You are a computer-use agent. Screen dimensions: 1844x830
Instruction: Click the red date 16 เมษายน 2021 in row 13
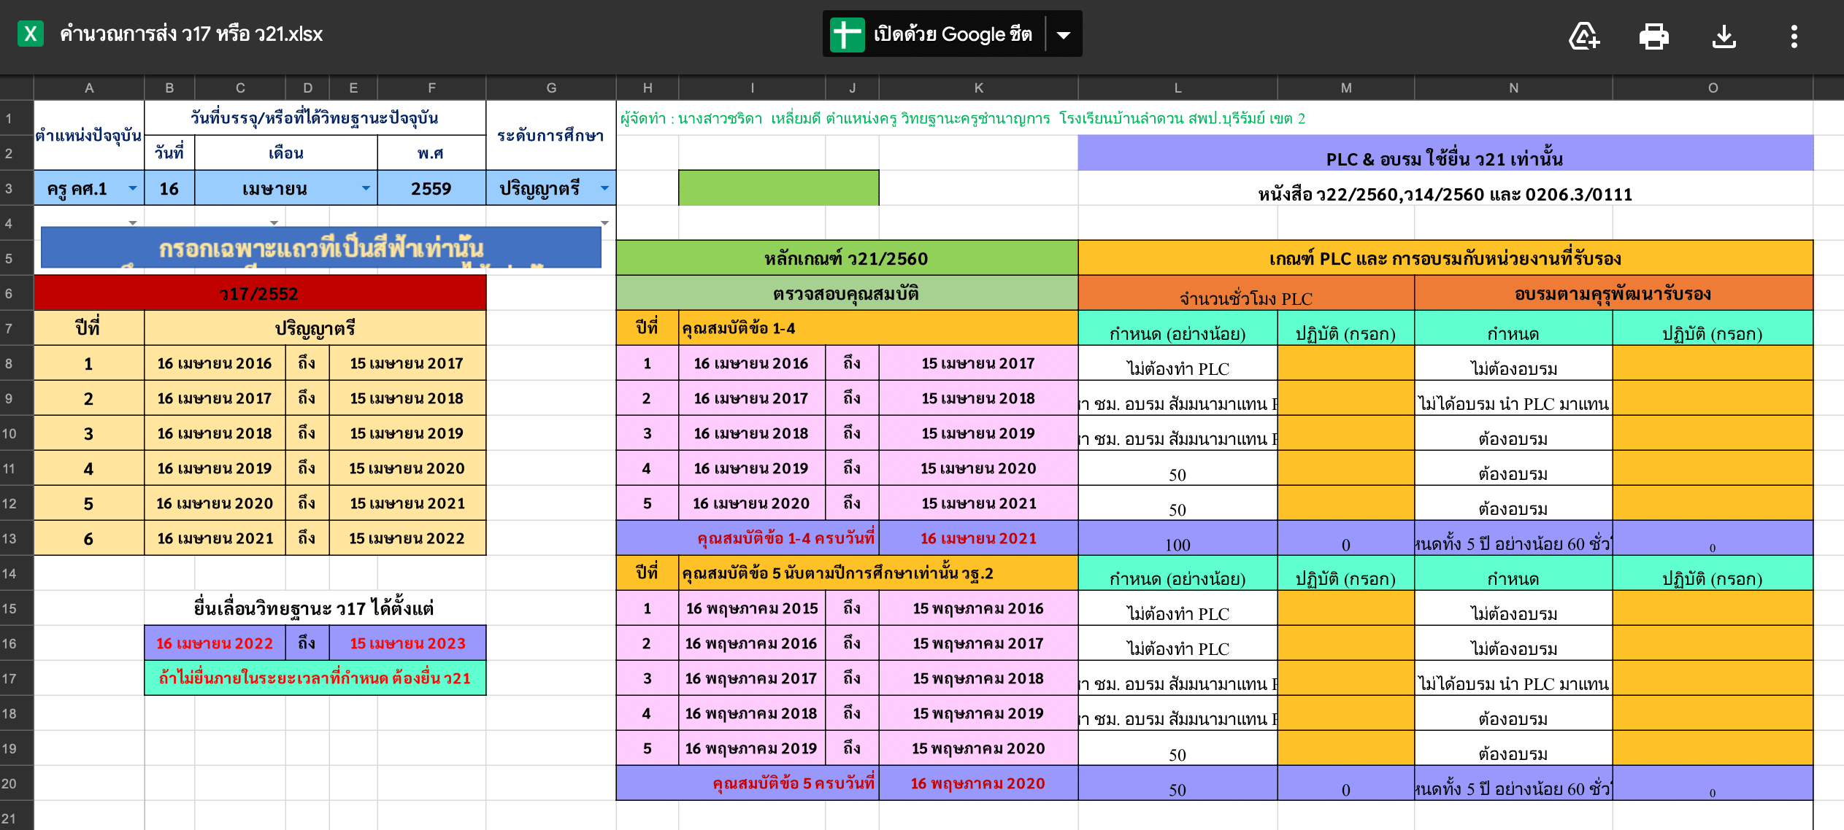coord(978,538)
